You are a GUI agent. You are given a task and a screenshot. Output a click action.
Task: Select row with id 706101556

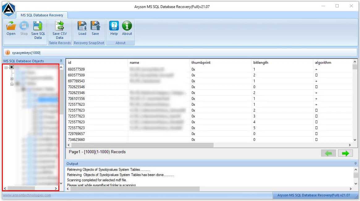[x=210, y=99]
